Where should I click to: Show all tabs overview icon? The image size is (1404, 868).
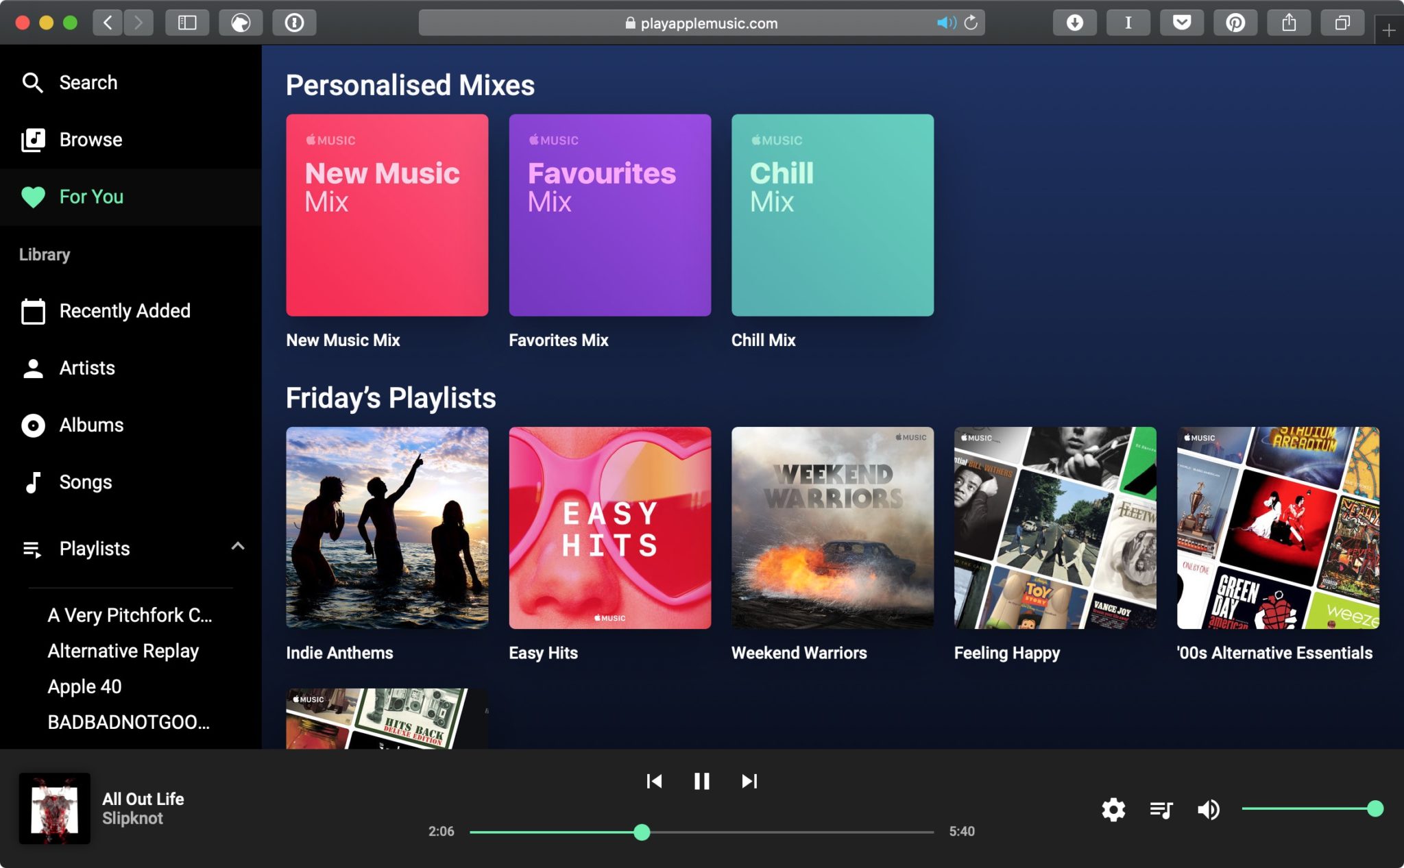click(1342, 23)
